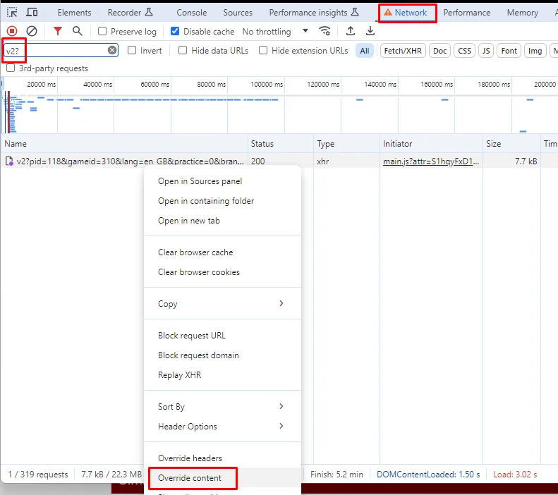Enable the Invert filter checkbox
The image size is (558, 495).
pos(132,50)
